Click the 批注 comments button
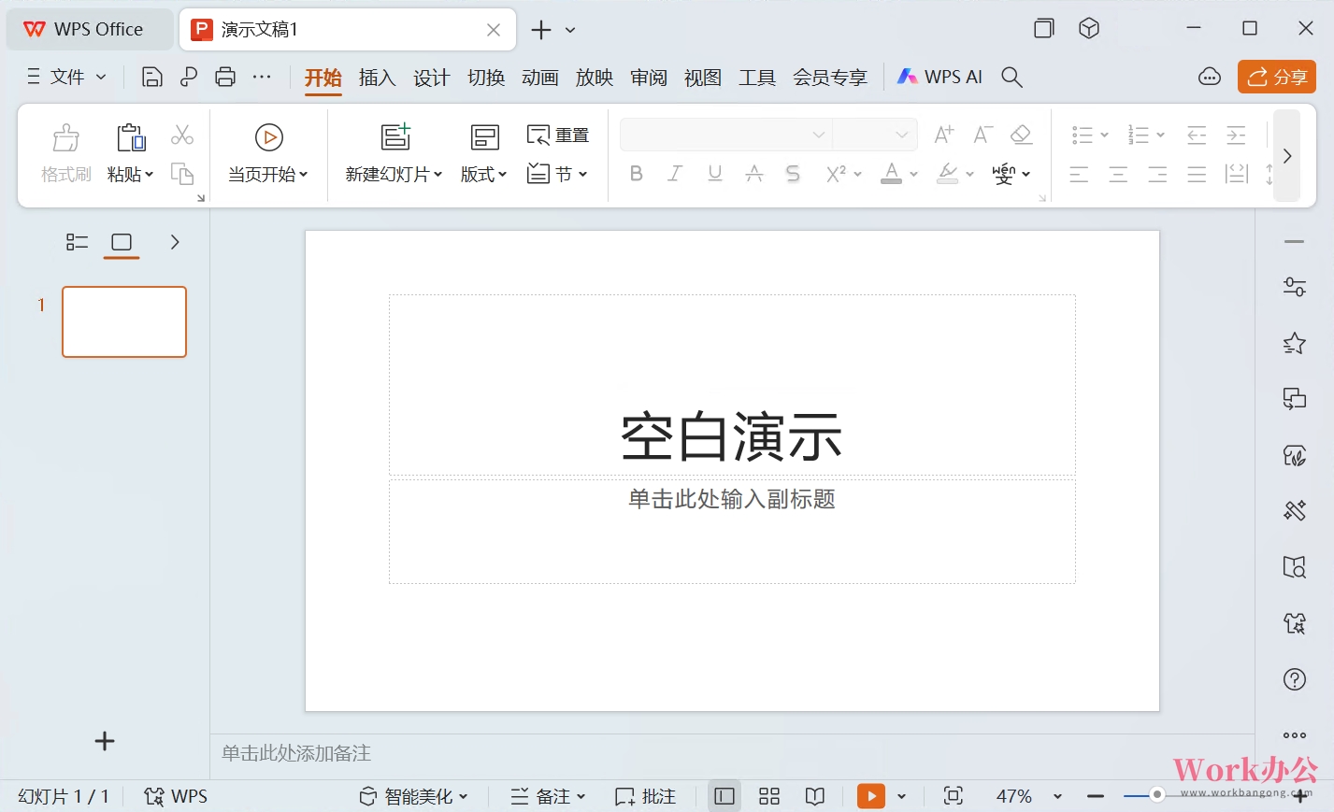Viewport: 1334px width, 812px height. pyautogui.click(x=645, y=796)
